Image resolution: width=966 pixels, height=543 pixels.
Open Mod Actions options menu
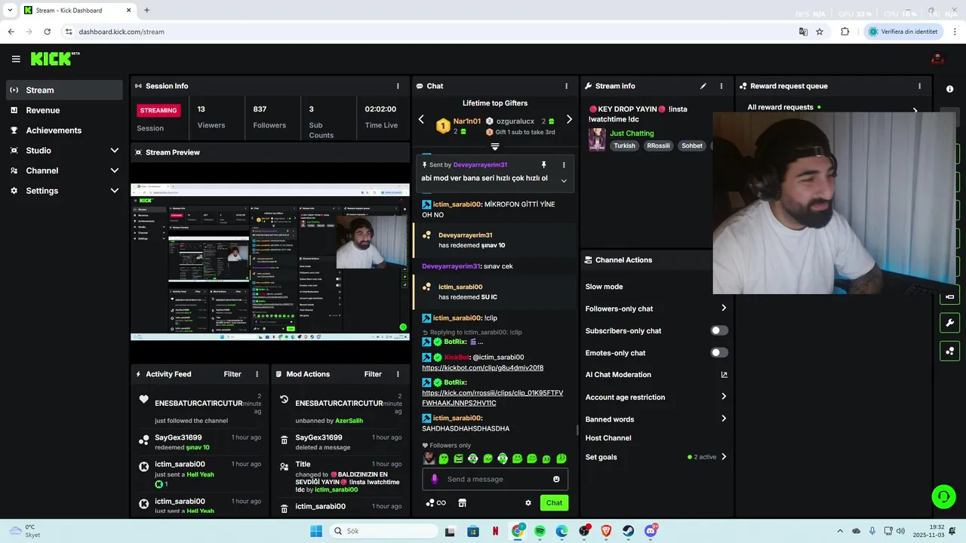click(397, 374)
